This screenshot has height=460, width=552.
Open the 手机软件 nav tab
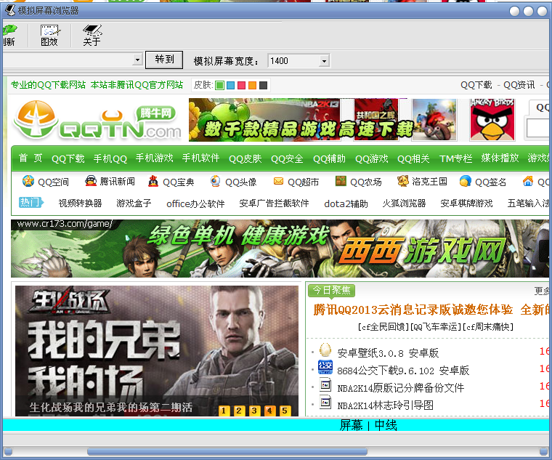pyautogui.click(x=200, y=158)
